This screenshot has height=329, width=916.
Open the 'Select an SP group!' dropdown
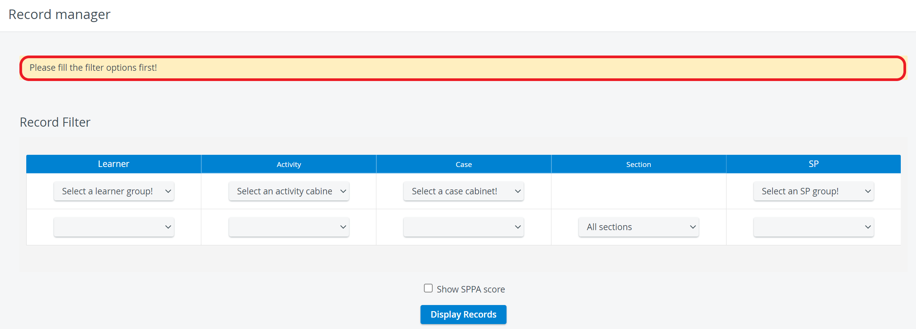(814, 191)
